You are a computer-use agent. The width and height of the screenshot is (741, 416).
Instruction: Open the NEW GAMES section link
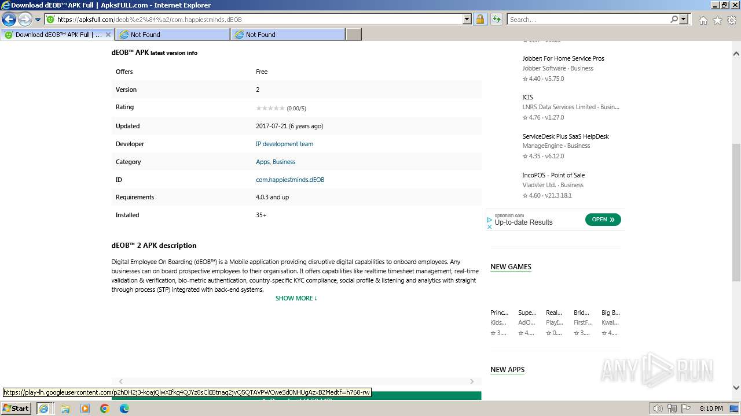511,267
